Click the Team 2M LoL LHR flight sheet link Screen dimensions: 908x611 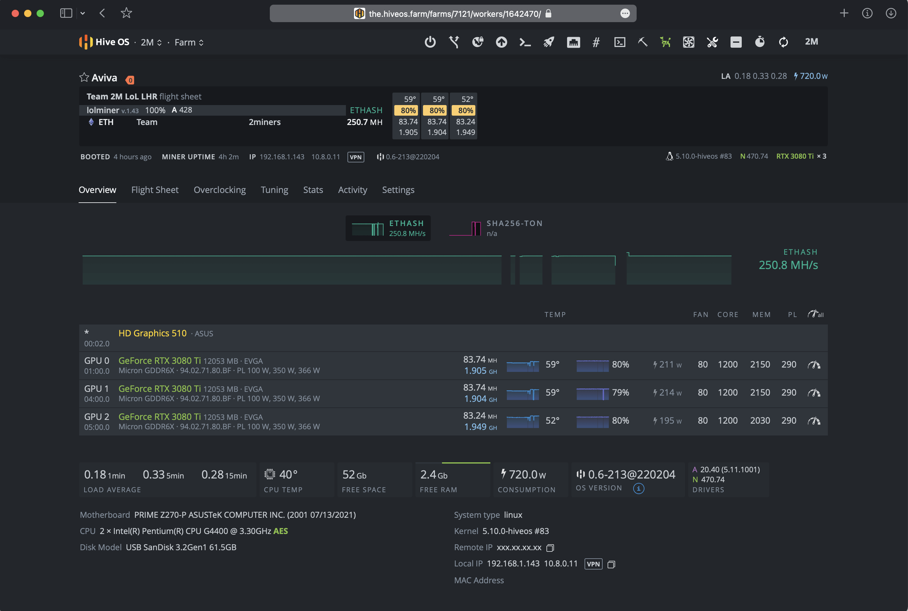point(122,96)
